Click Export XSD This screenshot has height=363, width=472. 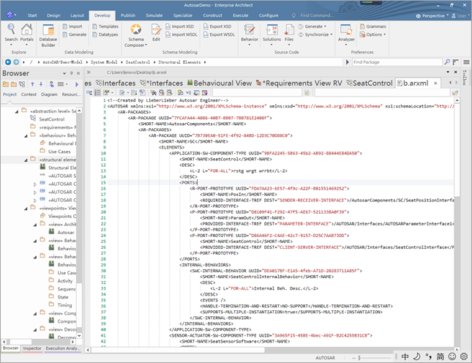pyautogui.click(x=217, y=26)
